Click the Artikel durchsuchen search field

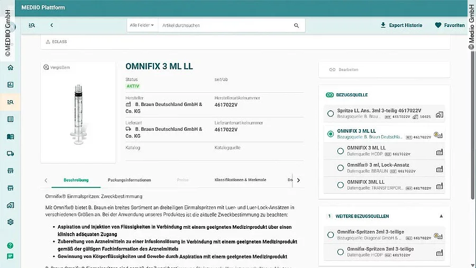click(225, 25)
